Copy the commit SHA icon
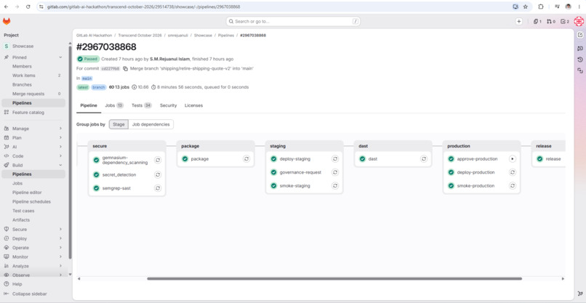 (126, 69)
